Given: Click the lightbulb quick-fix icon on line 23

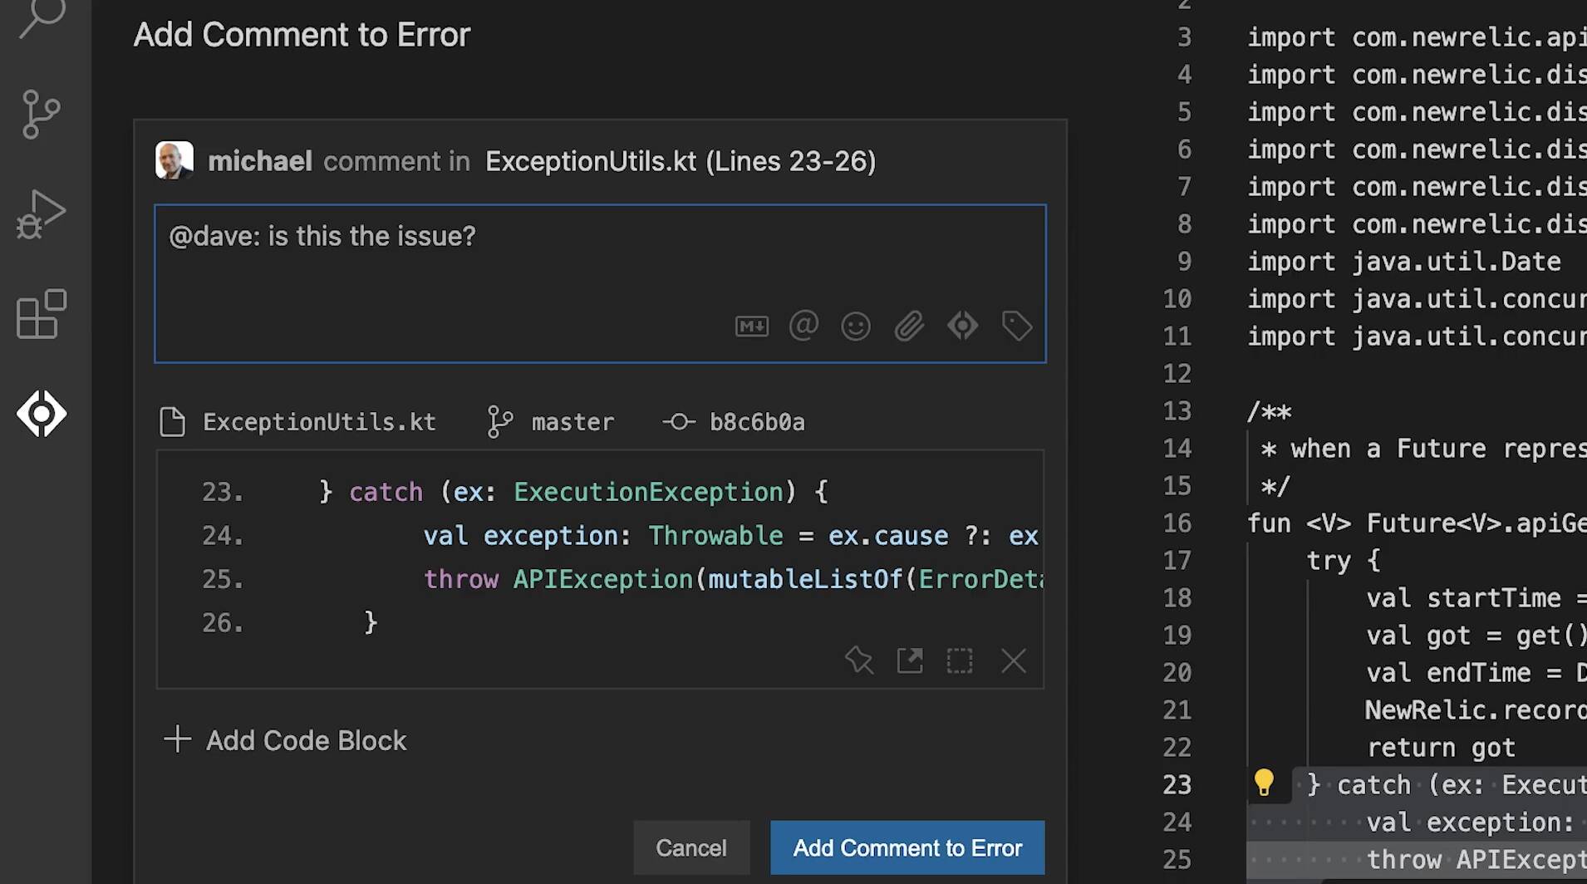Looking at the screenshot, I should (1264, 783).
